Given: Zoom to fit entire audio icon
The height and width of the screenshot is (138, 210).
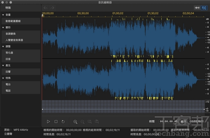Looking at the screenshot, I should (x=97, y=121).
